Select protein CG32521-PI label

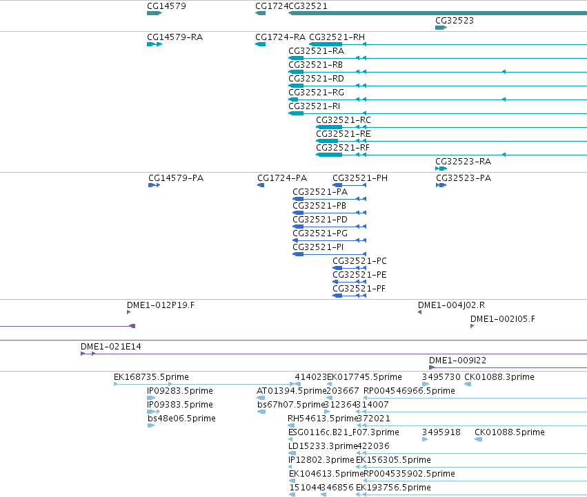tap(318, 247)
